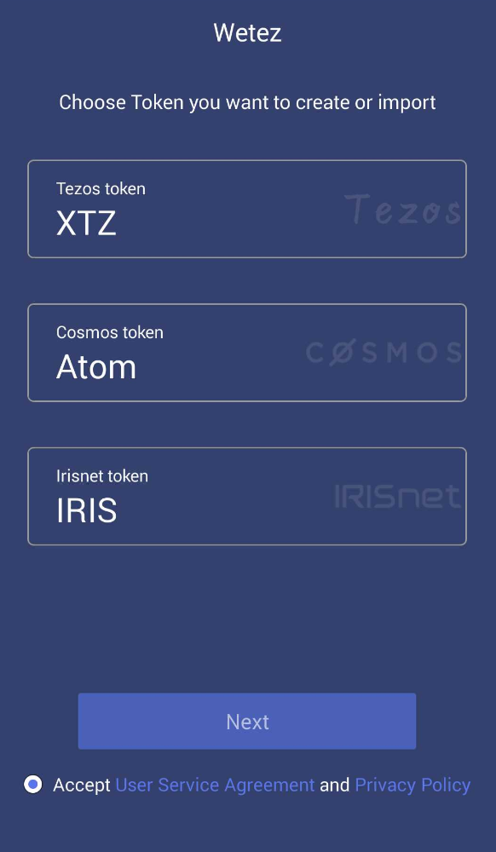Image resolution: width=496 pixels, height=852 pixels.
Task: Open the Privacy Policy link
Action: tap(412, 785)
